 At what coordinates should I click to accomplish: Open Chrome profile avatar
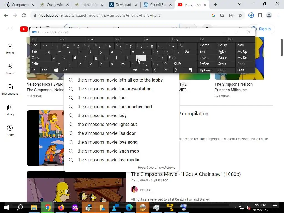tap(269, 16)
